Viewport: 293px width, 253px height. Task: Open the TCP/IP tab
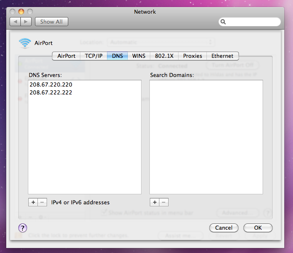pos(94,56)
